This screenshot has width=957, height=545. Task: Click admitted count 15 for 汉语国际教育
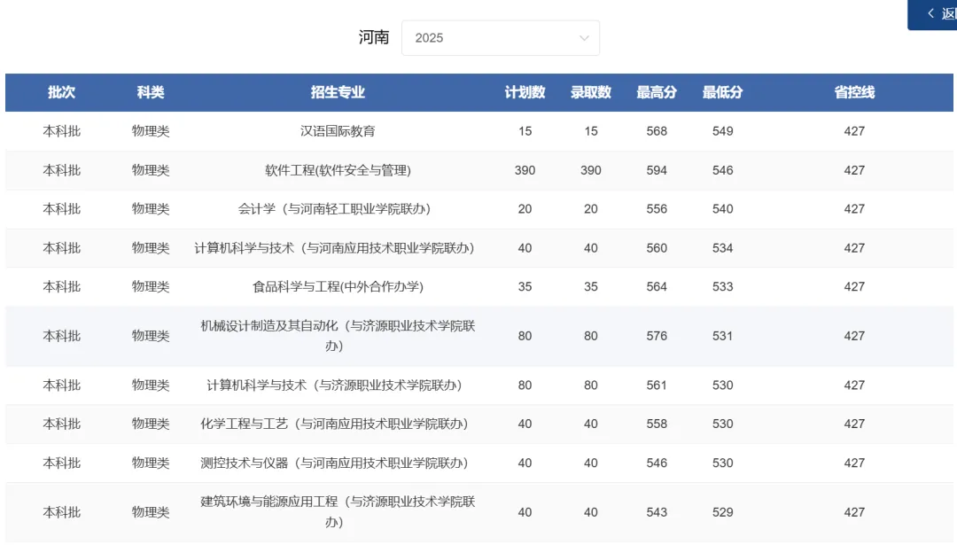click(x=591, y=131)
